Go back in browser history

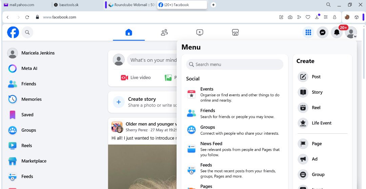coord(8,17)
